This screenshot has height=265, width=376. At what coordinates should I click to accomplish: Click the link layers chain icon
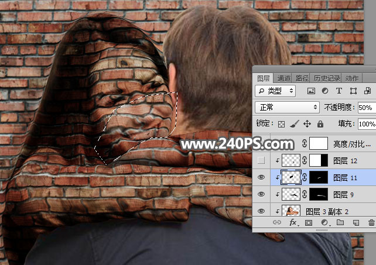[276, 223]
